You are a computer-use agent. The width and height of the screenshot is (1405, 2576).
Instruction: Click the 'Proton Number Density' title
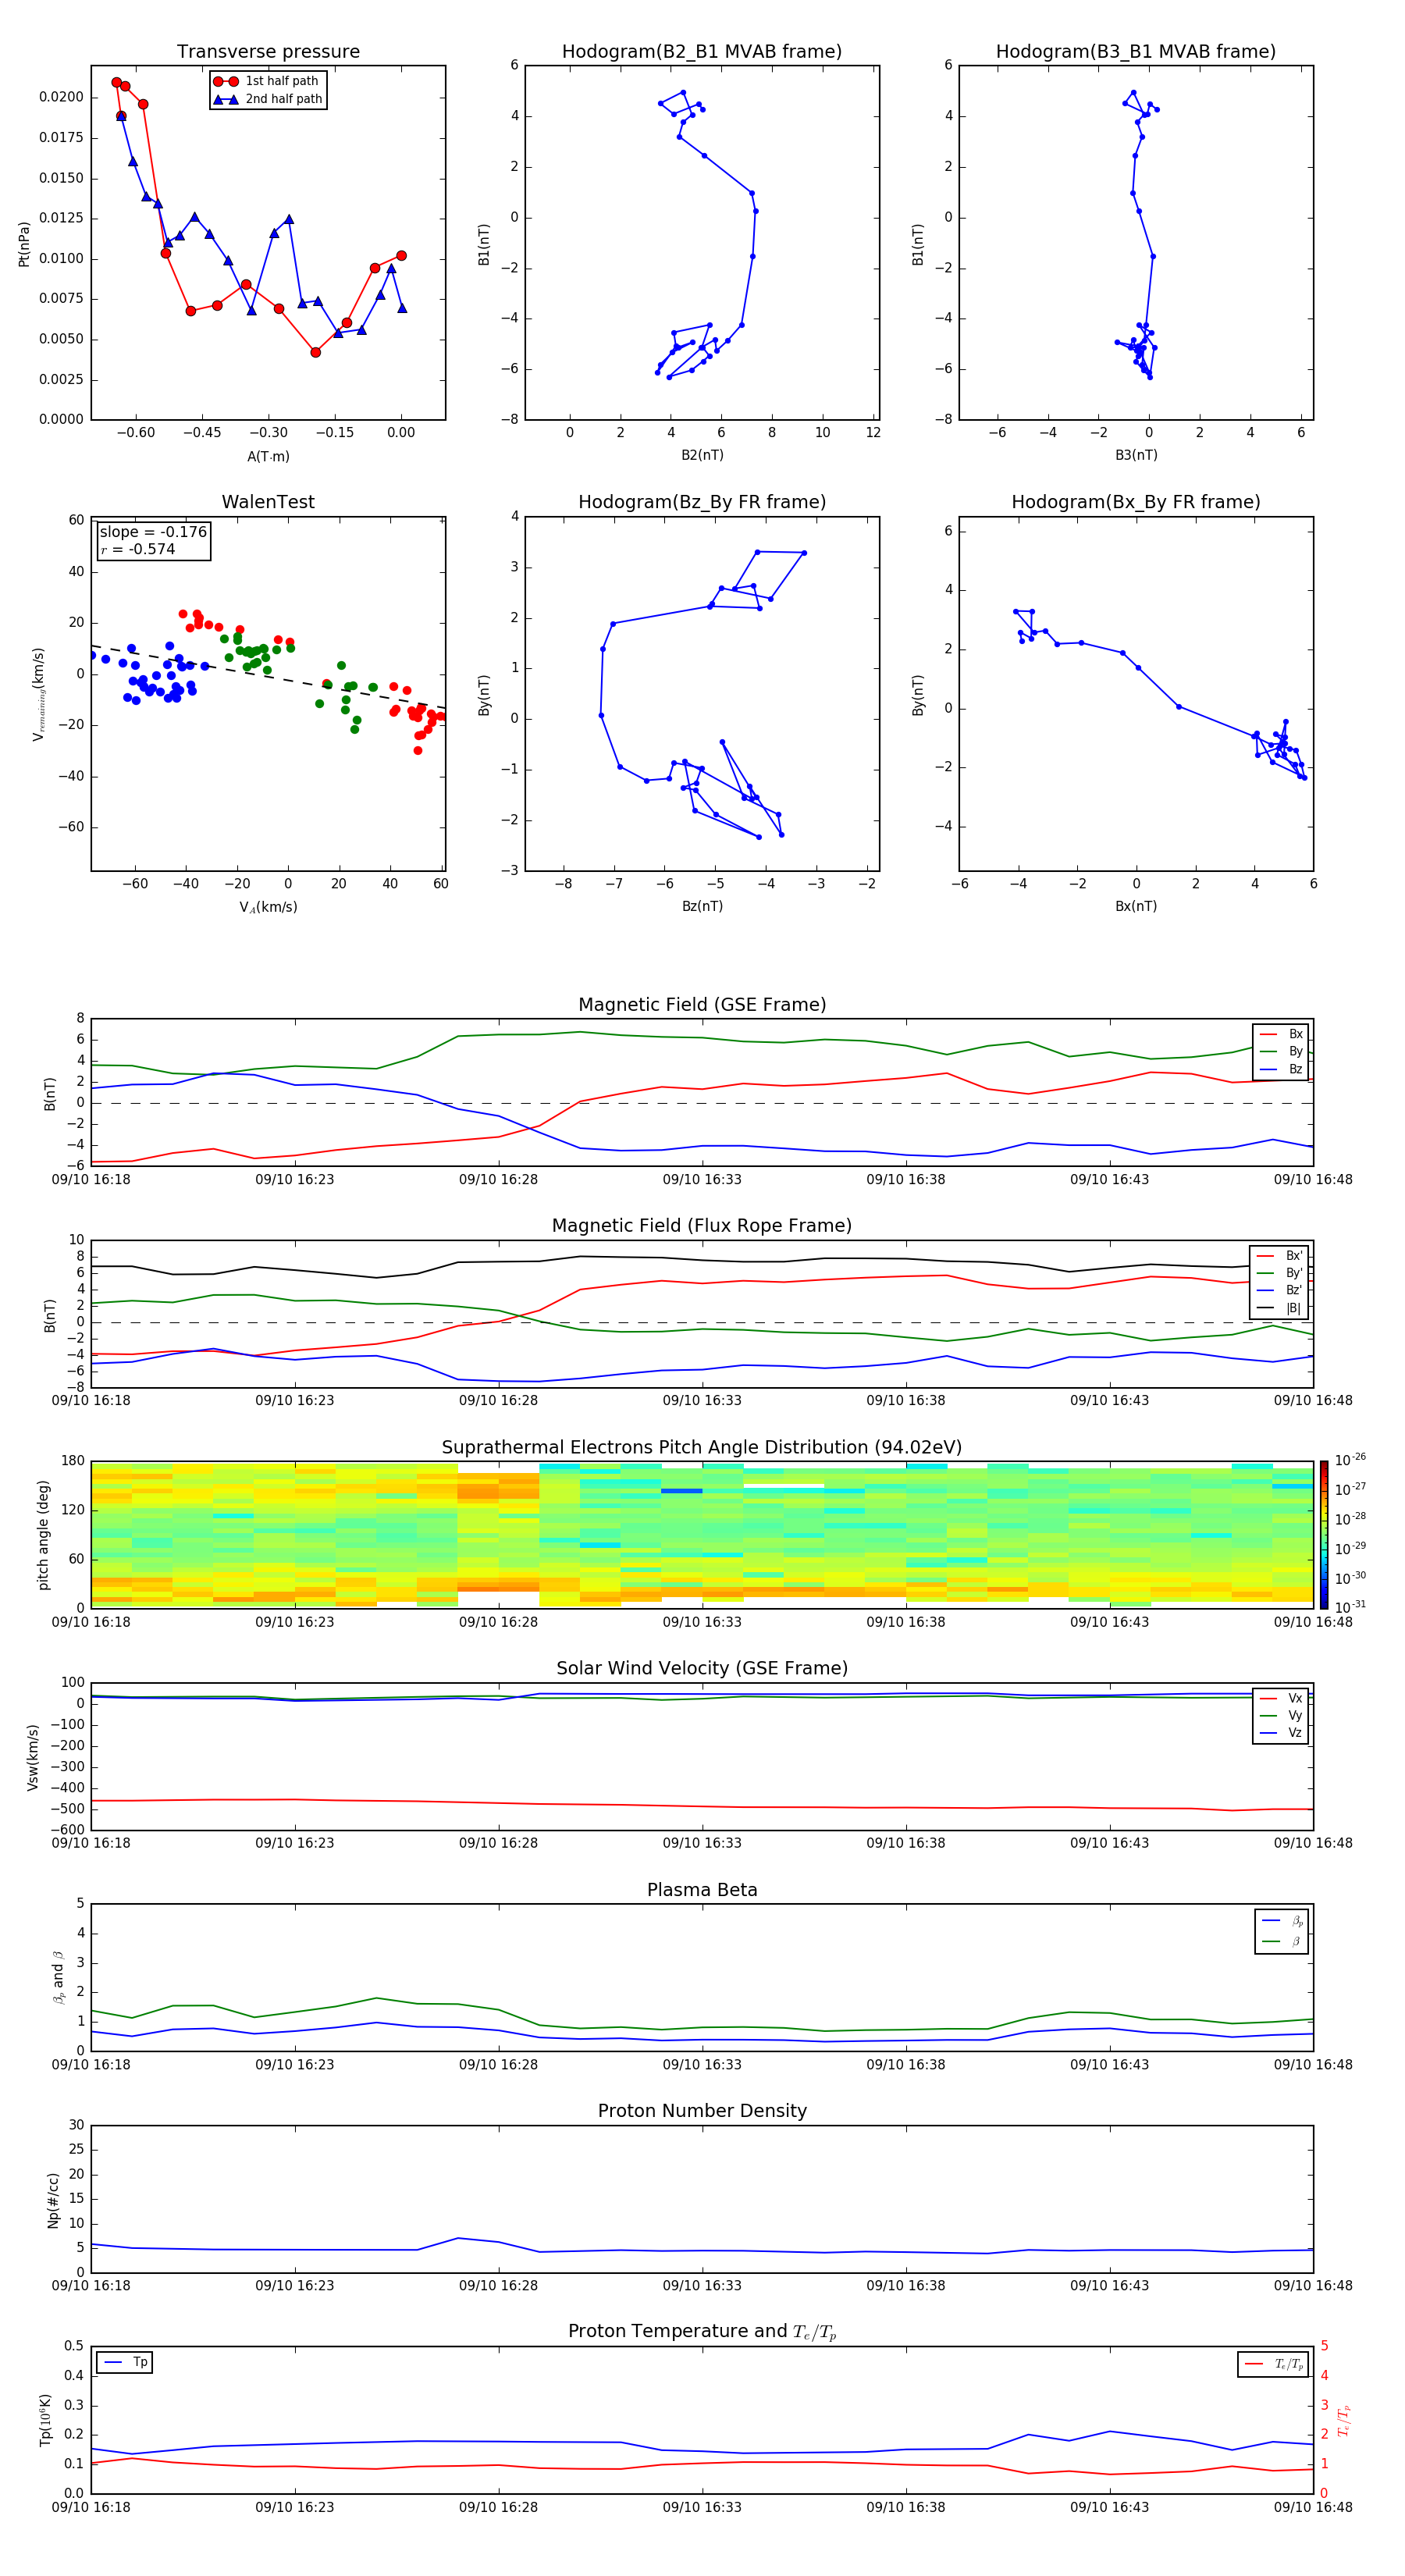pos(702,2111)
